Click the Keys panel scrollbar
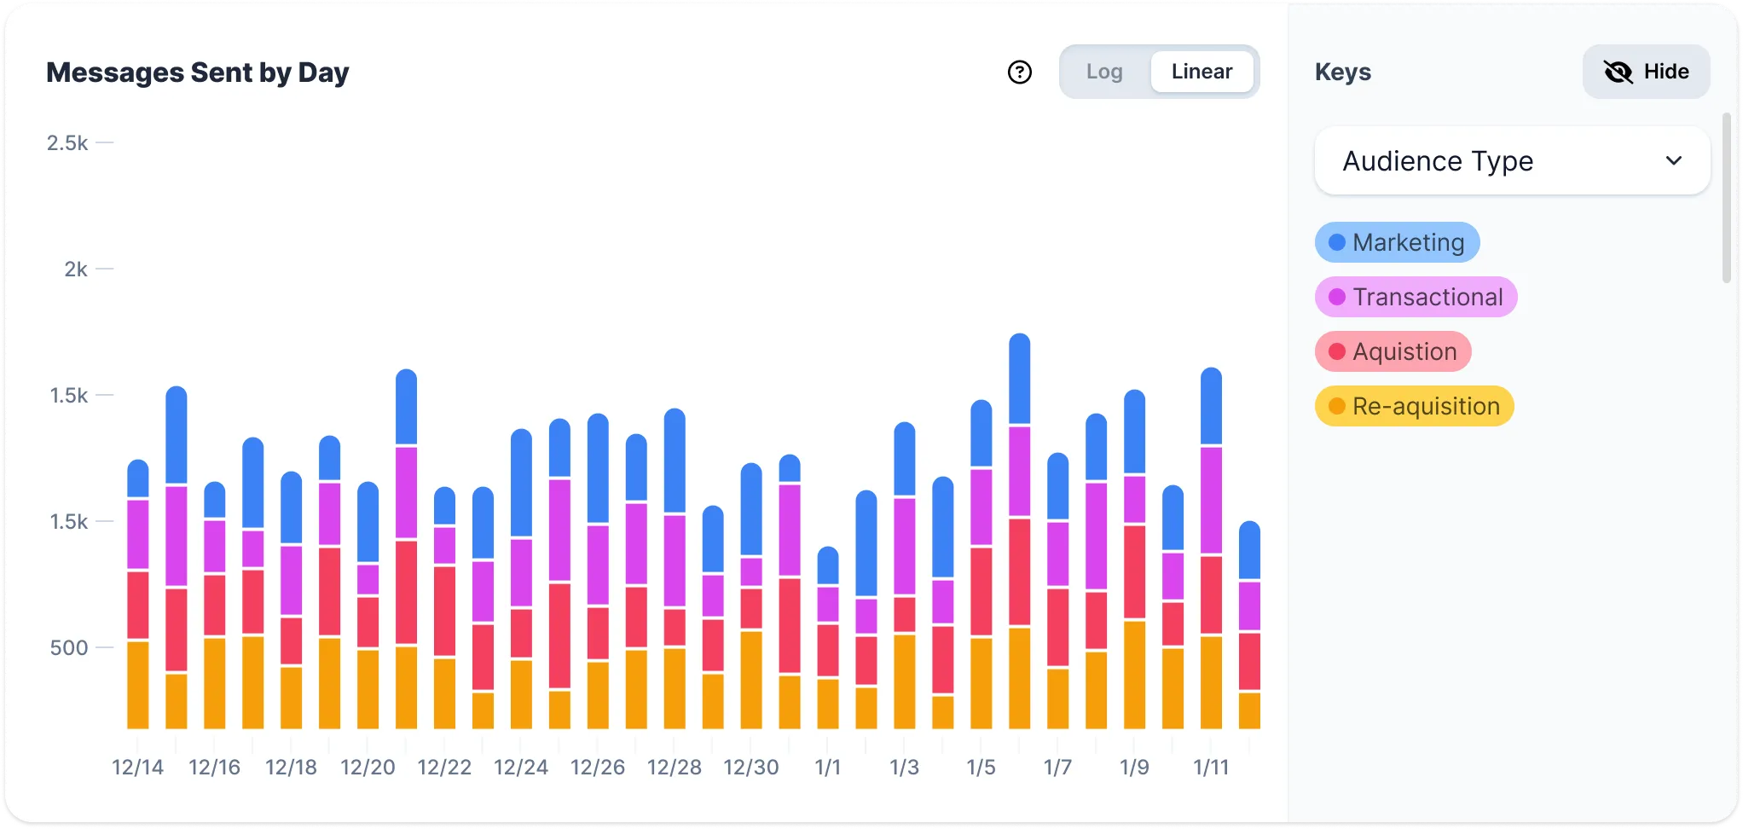Viewport: 1743px width, 829px height. pyautogui.click(x=1727, y=198)
